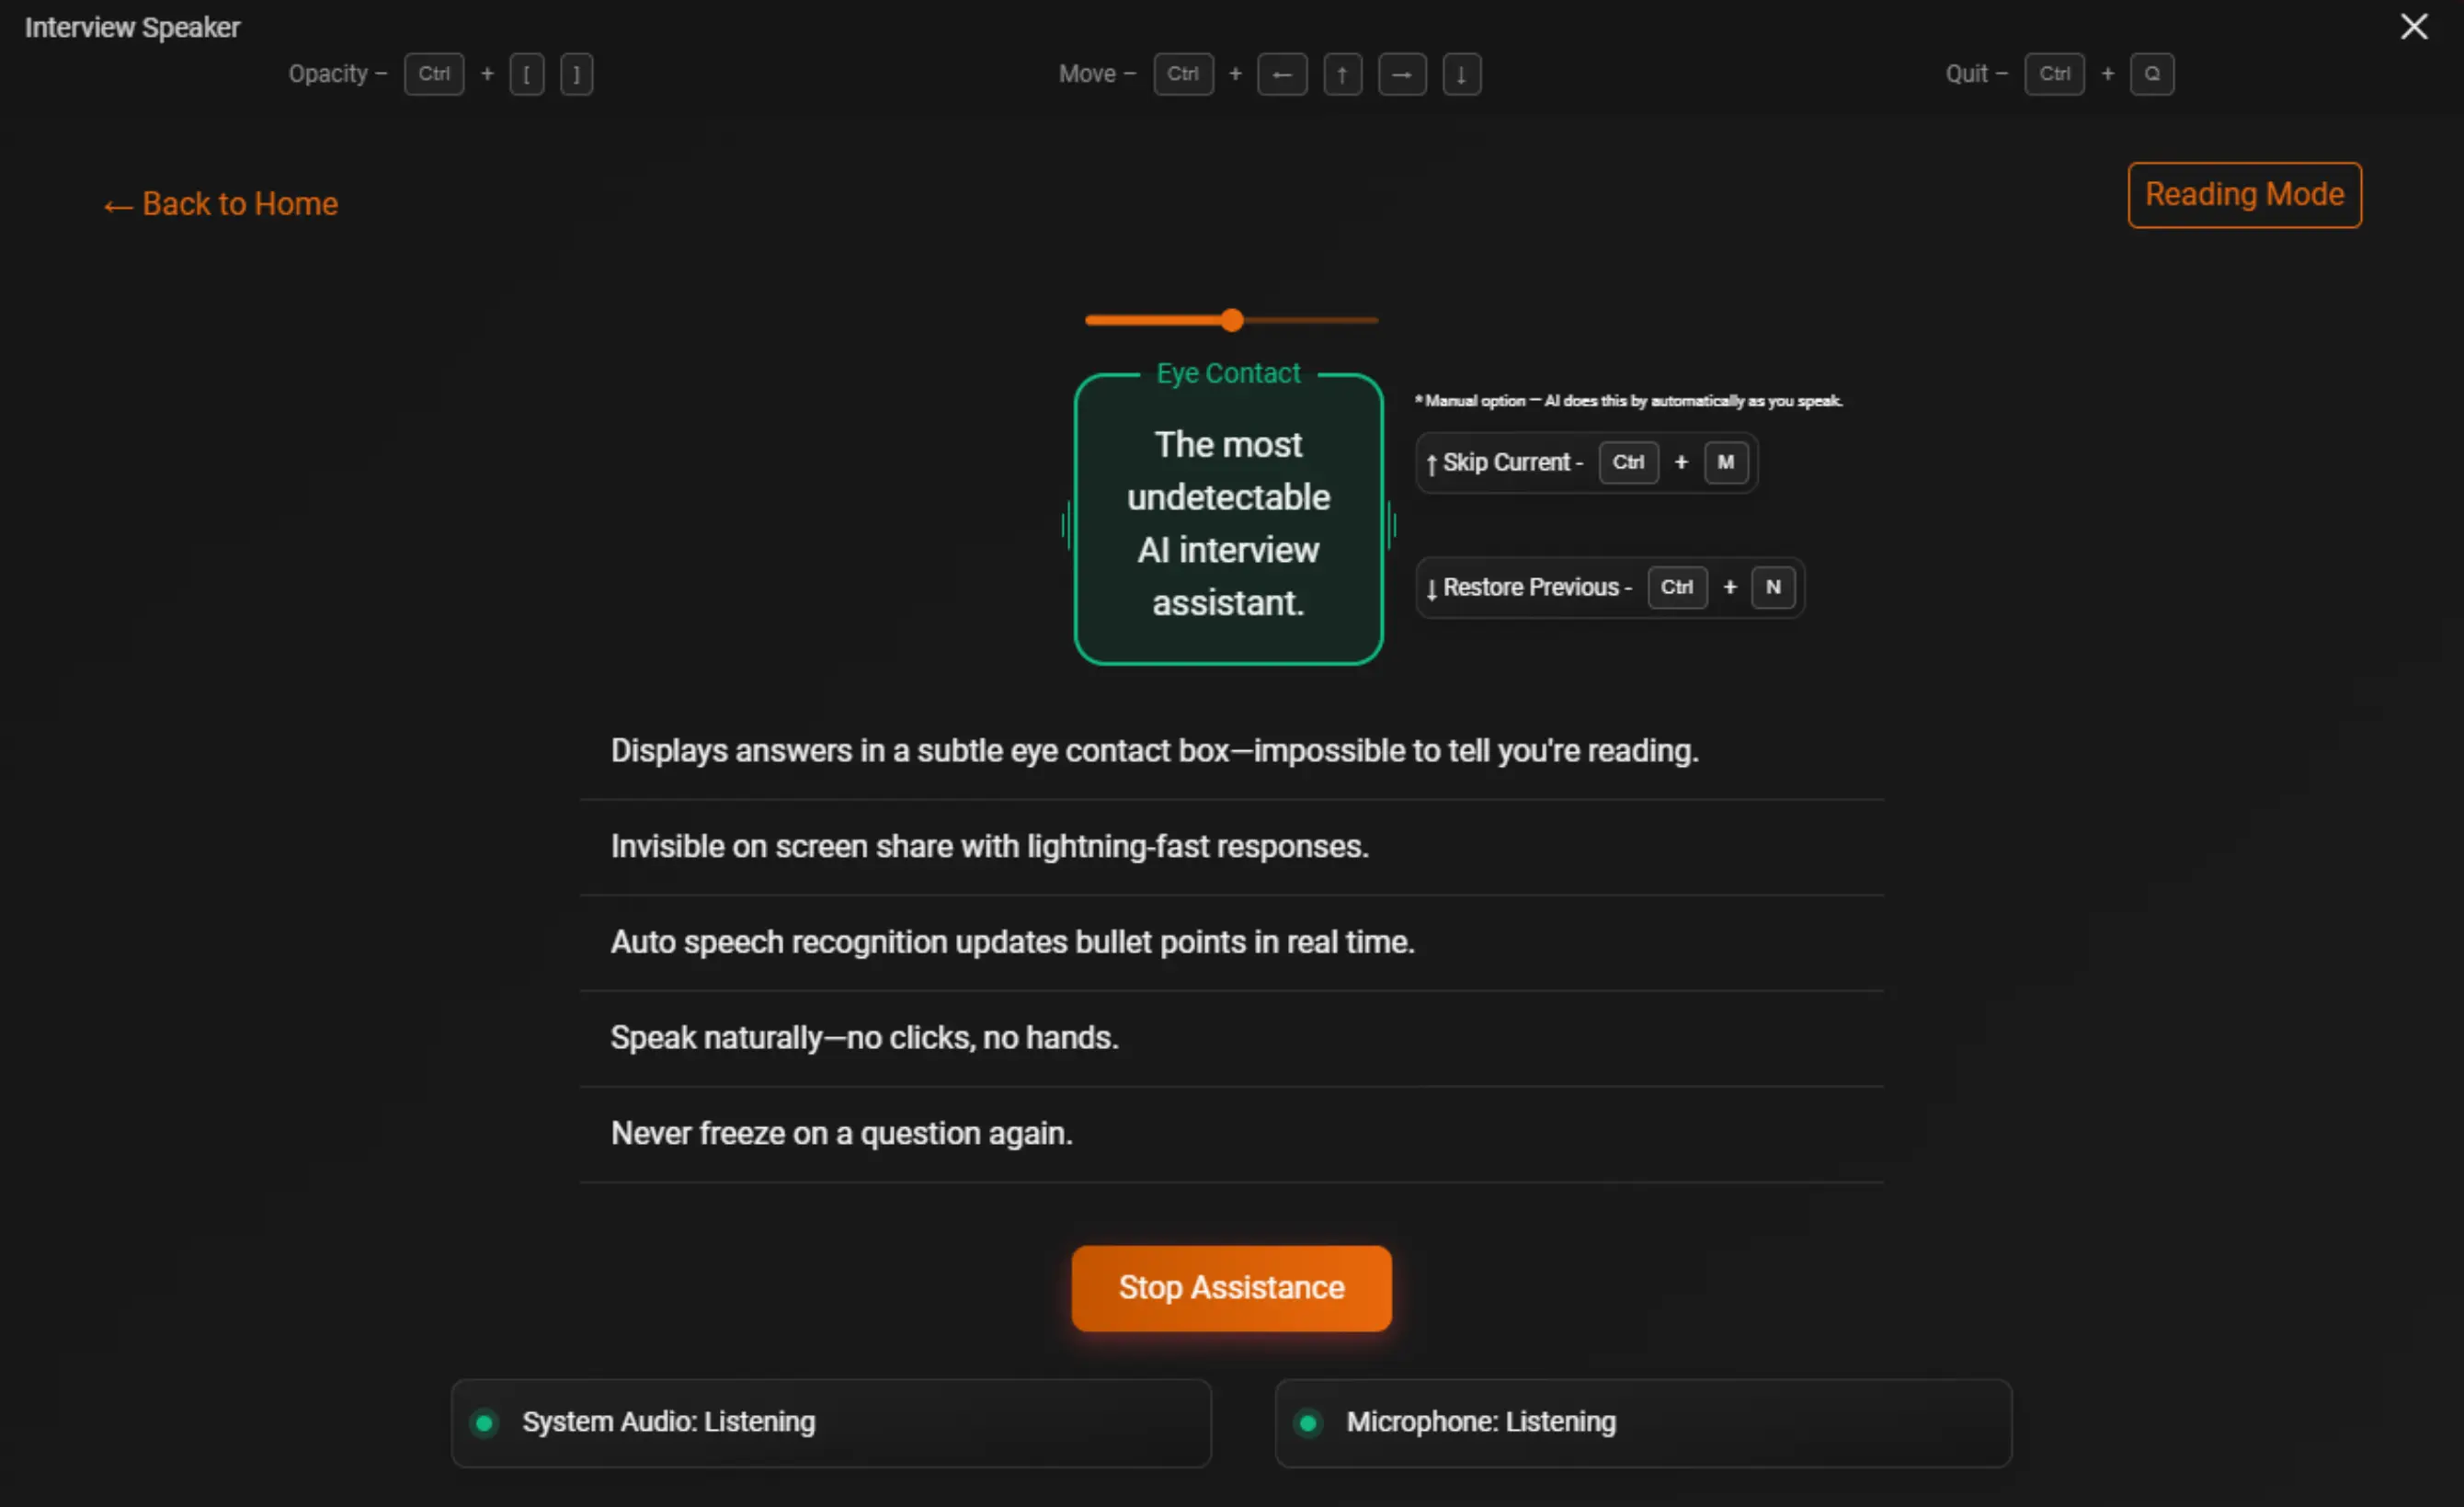Screen dimensions: 2464x1507
Task: Click the up arrow Move key badge
Action: pyautogui.click(x=1343, y=74)
